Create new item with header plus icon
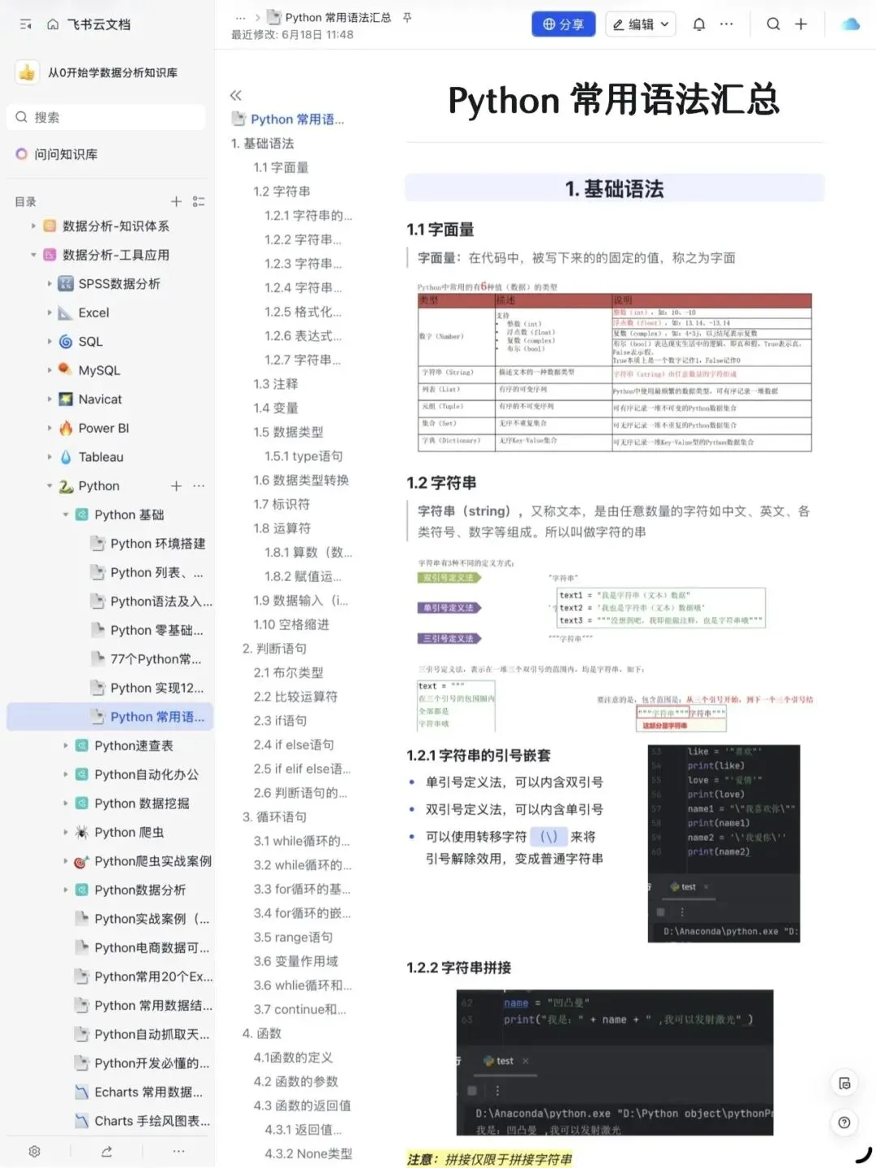Image resolution: width=876 pixels, height=1168 pixels. coord(801,24)
